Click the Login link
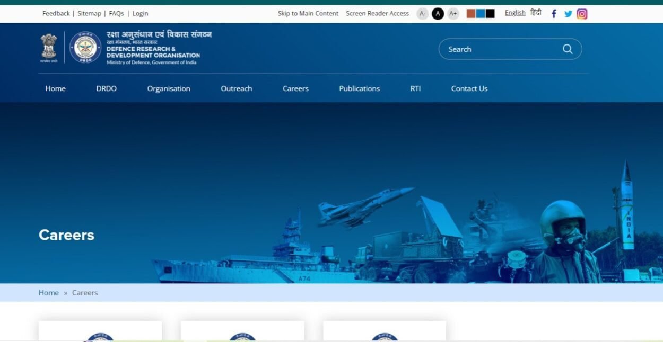 [x=140, y=13]
